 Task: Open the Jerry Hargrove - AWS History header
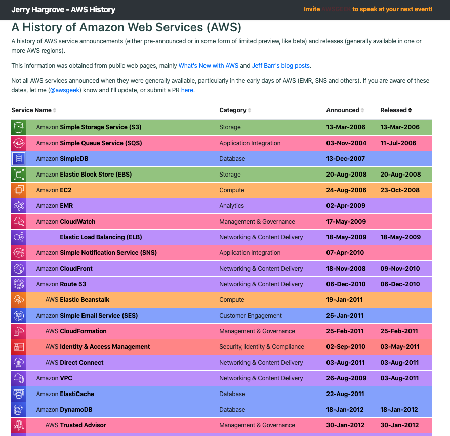click(63, 9)
